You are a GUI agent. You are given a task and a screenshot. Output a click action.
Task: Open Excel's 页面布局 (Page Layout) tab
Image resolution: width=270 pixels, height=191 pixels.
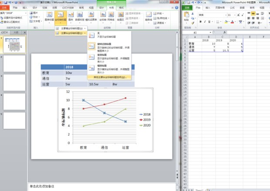pyautogui.click(x=220, y=7)
